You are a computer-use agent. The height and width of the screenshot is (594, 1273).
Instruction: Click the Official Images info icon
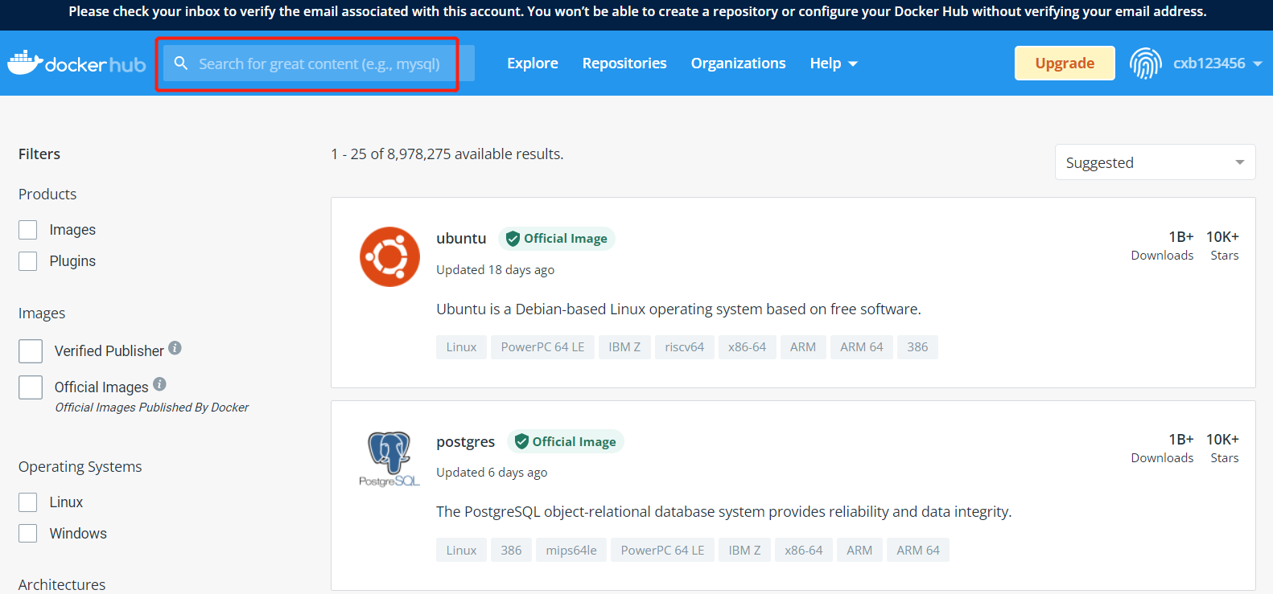pos(159,384)
